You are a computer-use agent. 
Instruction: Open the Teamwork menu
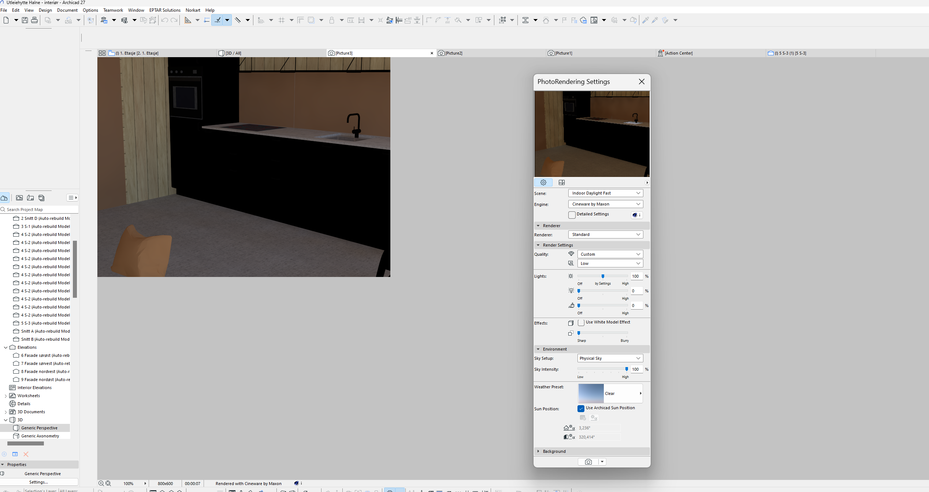tap(113, 10)
